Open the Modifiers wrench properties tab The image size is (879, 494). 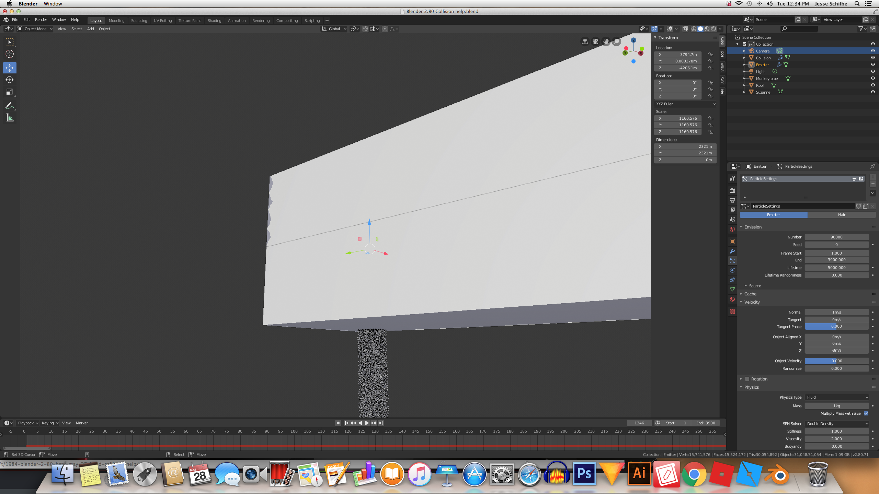click(x=732, y=251)
